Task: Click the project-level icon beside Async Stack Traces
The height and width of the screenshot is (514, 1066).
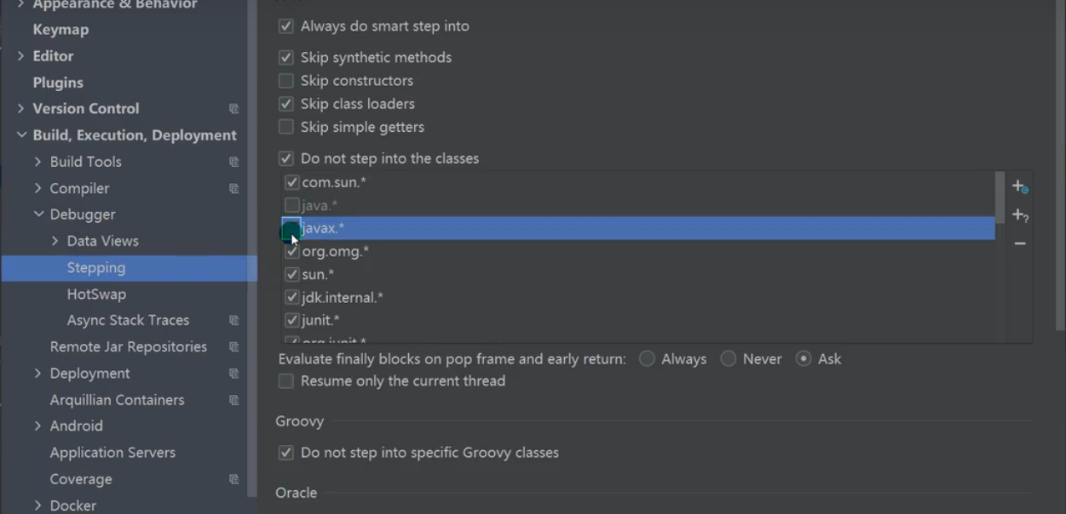Action: point(233,321)
